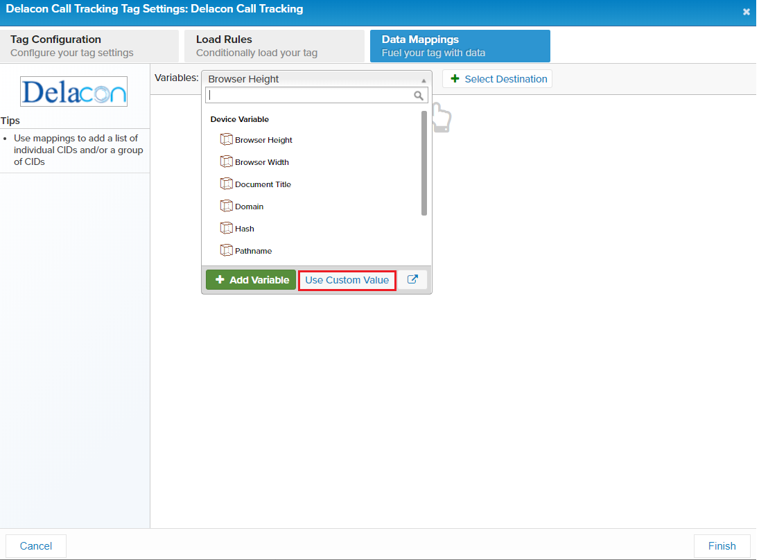The width and height of the screenshot is (759, 560).
Task: Click the Delacon logo
Action: click(73, 91)
